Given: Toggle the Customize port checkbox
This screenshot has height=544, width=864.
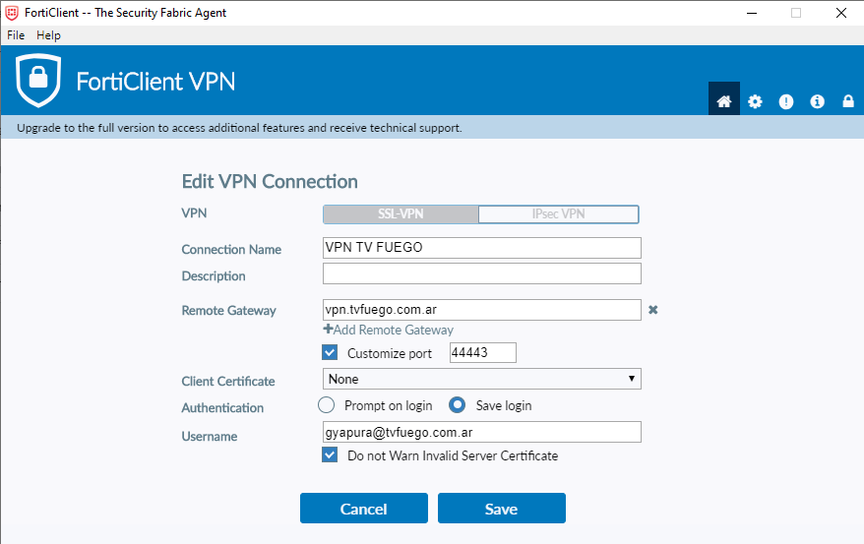Looking at the screenshot, I should pos(330,352).
